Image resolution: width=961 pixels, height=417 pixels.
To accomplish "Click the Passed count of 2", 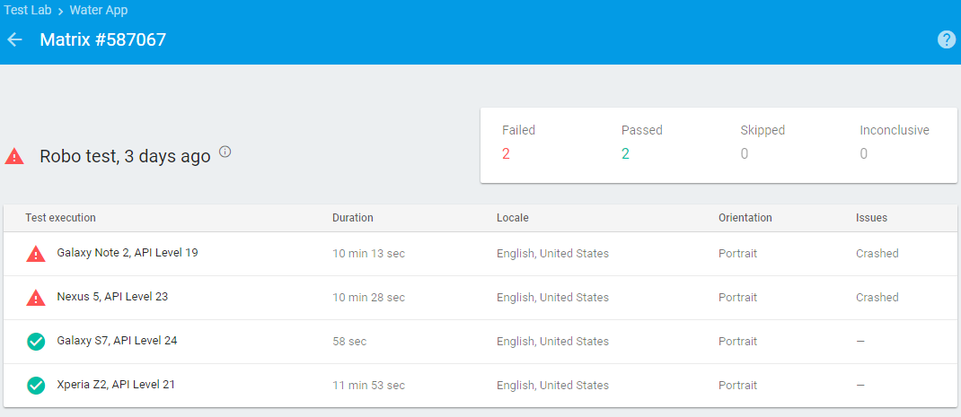I will pyautogui.click(x=625, y=153).
